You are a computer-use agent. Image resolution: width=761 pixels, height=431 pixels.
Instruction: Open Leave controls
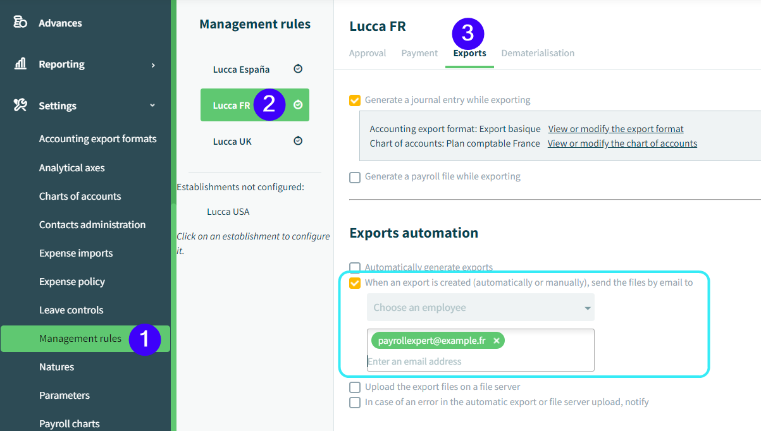pos(71,310)
